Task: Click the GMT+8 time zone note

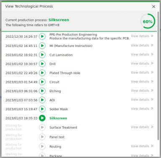Action: click(x=32, y=25)
